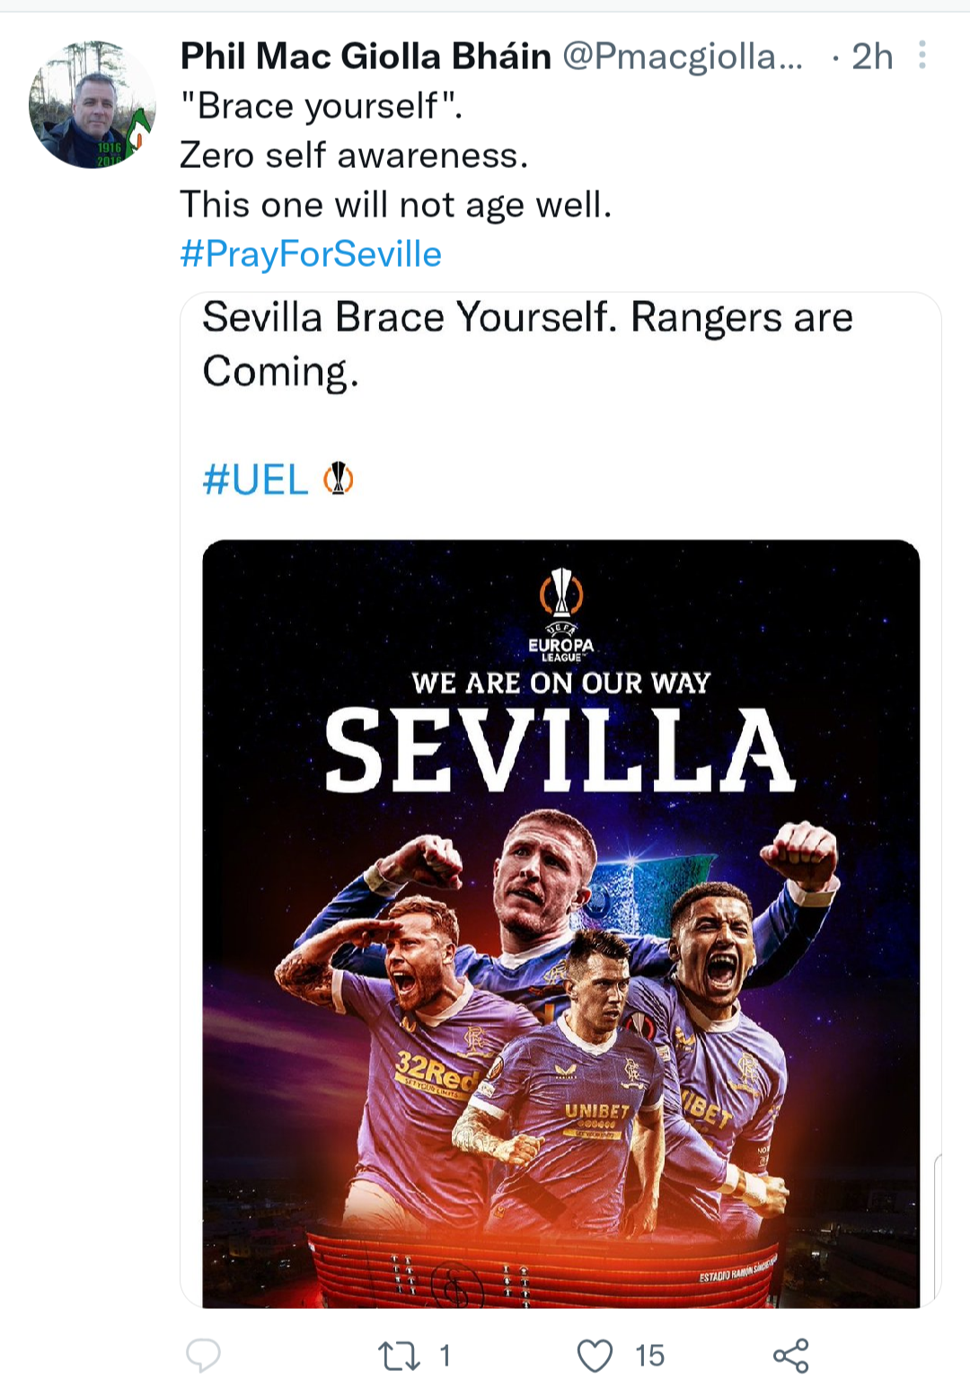Click the display name Phil Mac Giolla Bháin
The image size is (970, 1388).
[x=366, y=57]
